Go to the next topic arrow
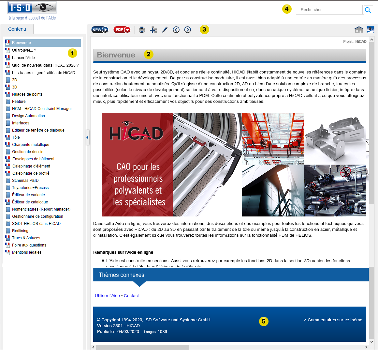 point(188,30)
